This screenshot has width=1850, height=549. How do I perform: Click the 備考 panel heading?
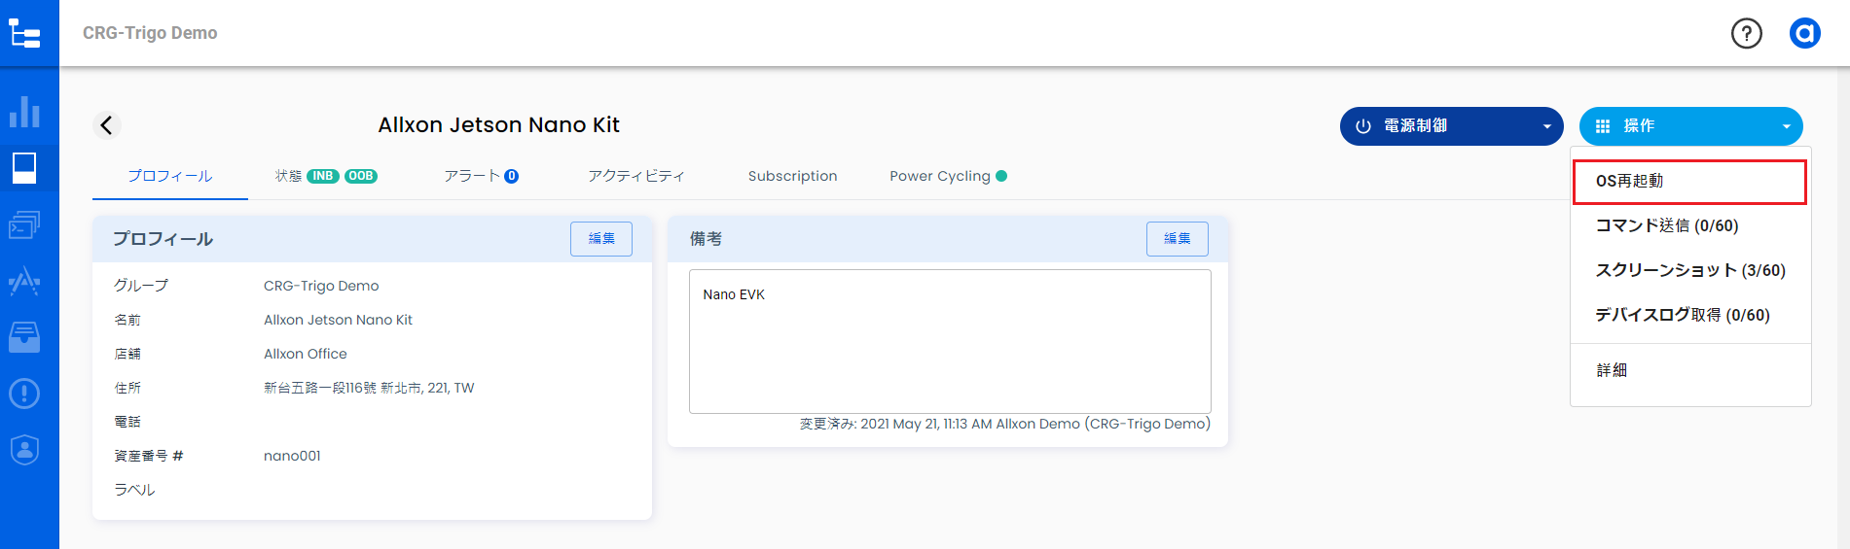706,239
